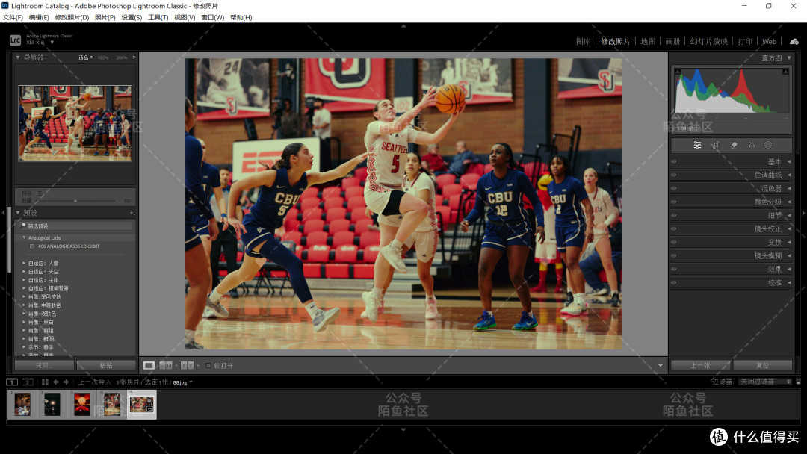This screenshot has height=454, width=807.
Task: Switch to the 图库 module
Action: tap(583, 42)
